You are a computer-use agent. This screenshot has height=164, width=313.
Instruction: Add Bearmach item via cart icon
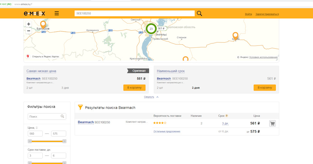pyautogui.click(x=273, y=123)
